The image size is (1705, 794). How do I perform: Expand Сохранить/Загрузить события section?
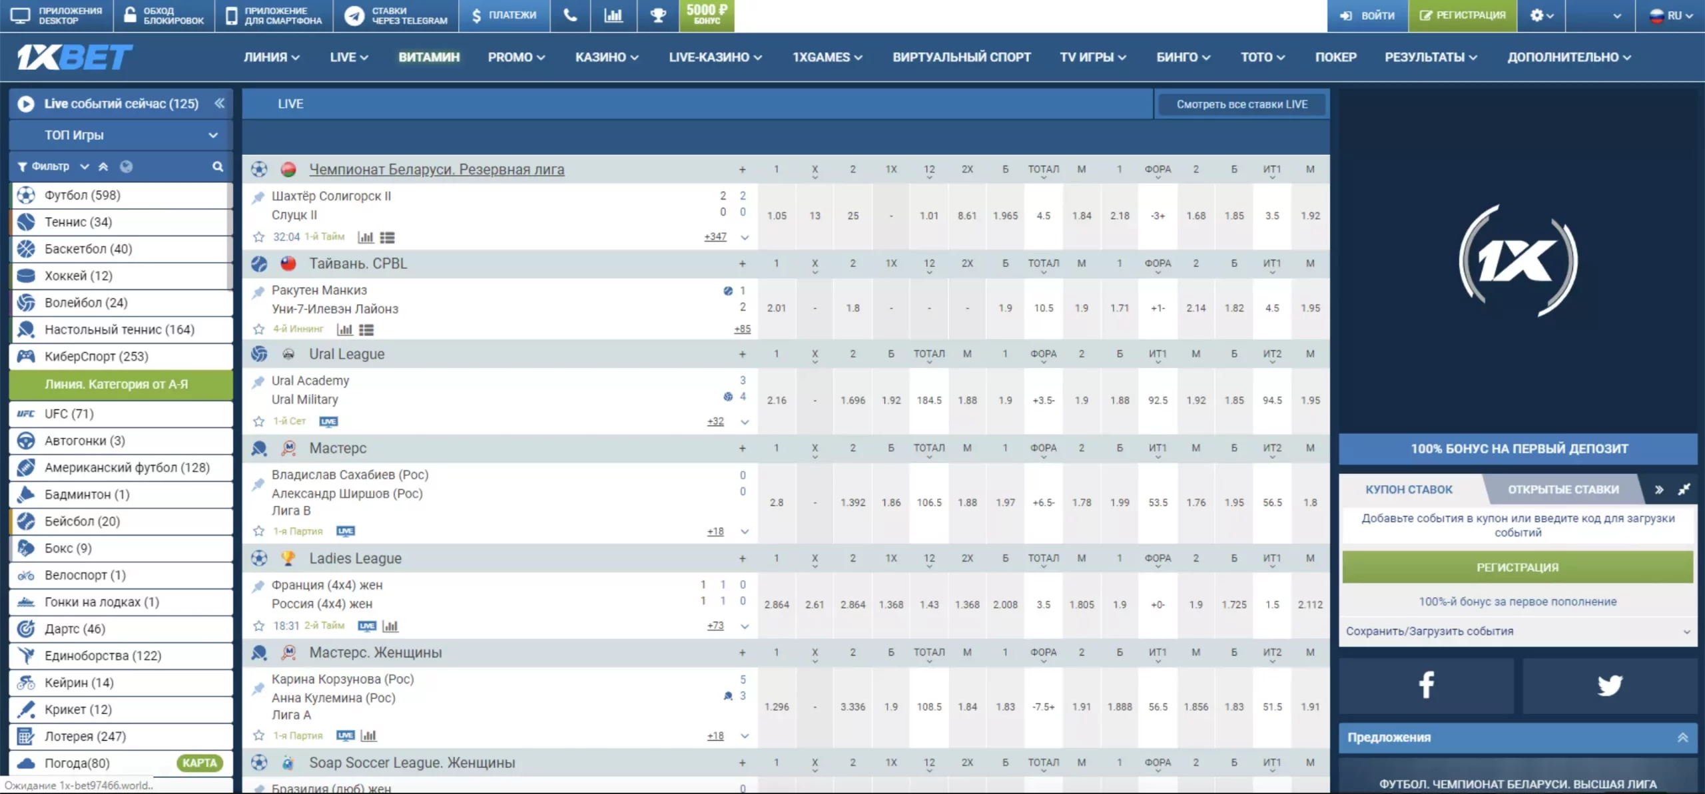[x=1517, y=631]
